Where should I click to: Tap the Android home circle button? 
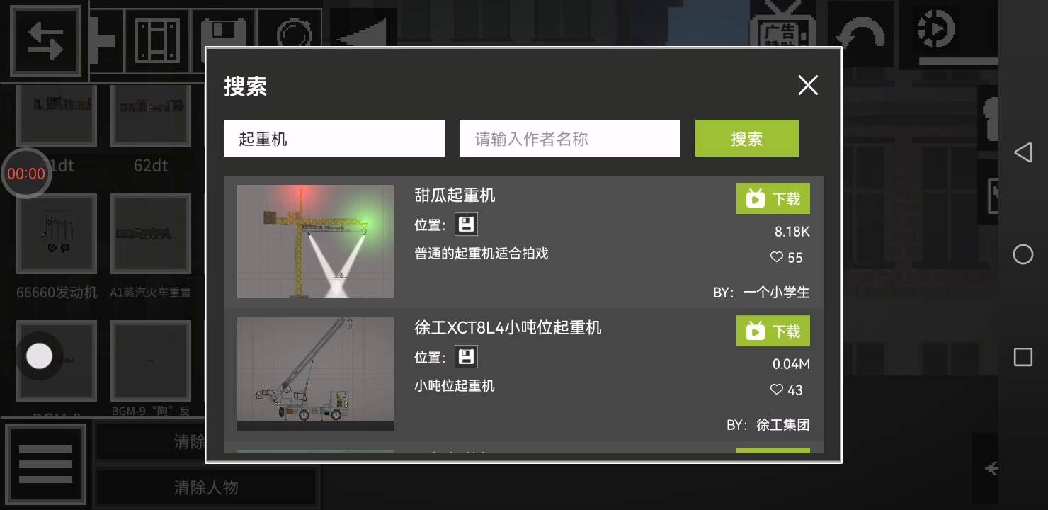click(1023, 254)
